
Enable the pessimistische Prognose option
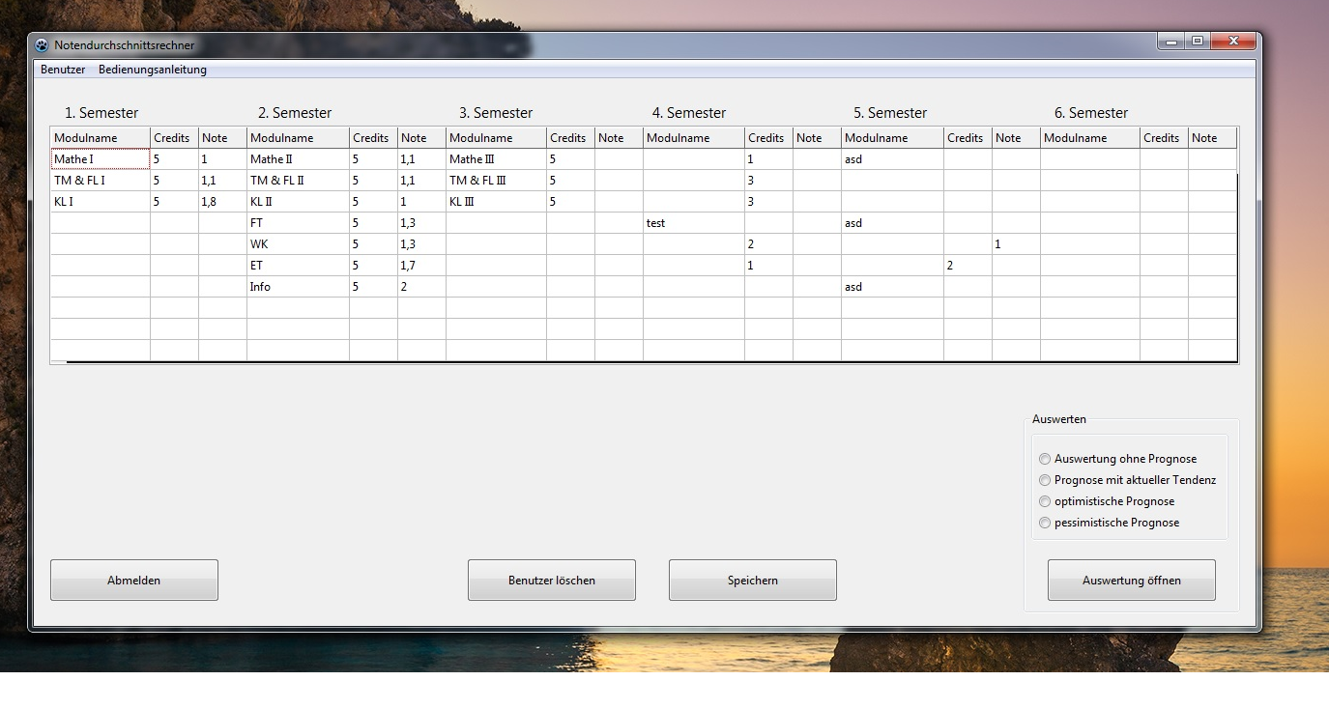[1045, 523]
